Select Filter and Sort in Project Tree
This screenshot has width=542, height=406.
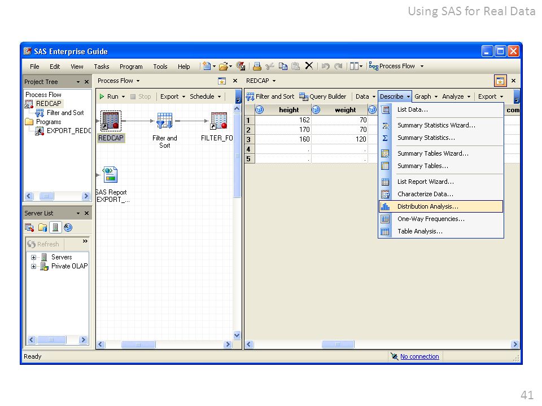[x=59, y=113]
